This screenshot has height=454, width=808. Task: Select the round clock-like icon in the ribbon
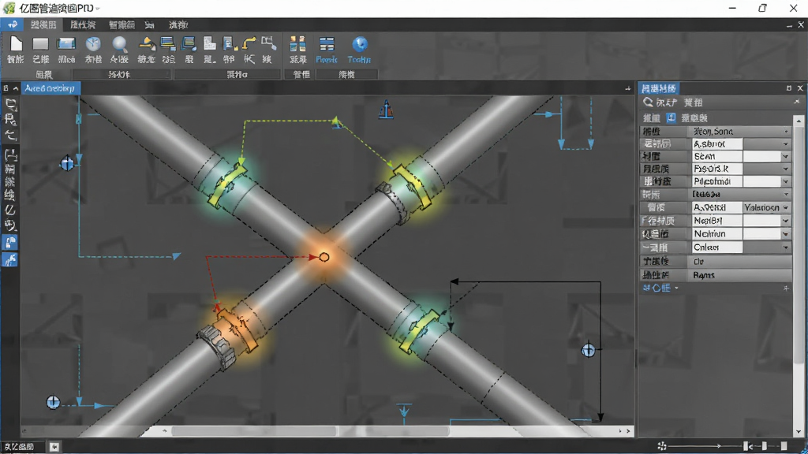93,45
